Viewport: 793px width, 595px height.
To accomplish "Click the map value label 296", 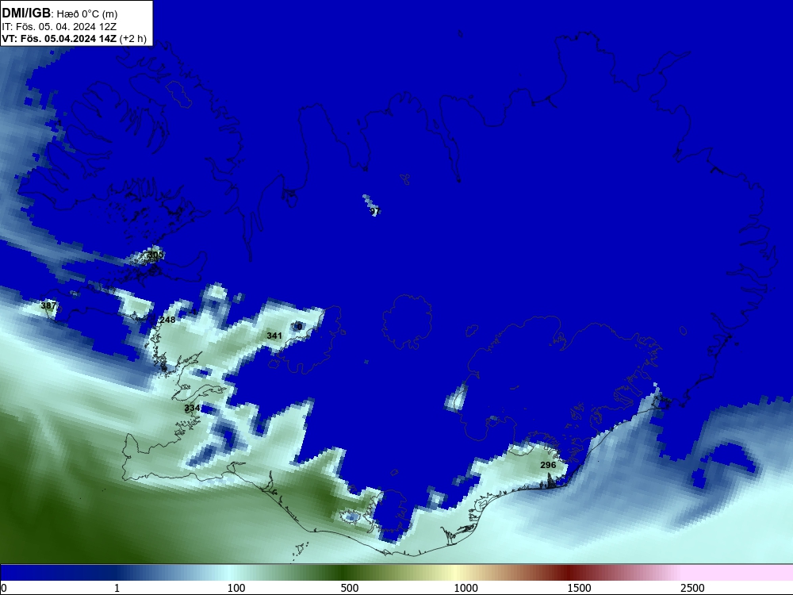I will pos(548,465).
